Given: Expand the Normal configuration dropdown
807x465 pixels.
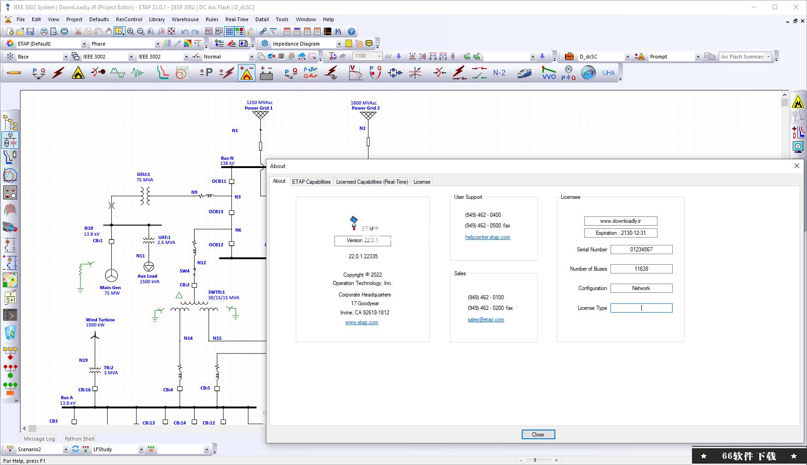Looking at the screenshot, I should (251, 57).
